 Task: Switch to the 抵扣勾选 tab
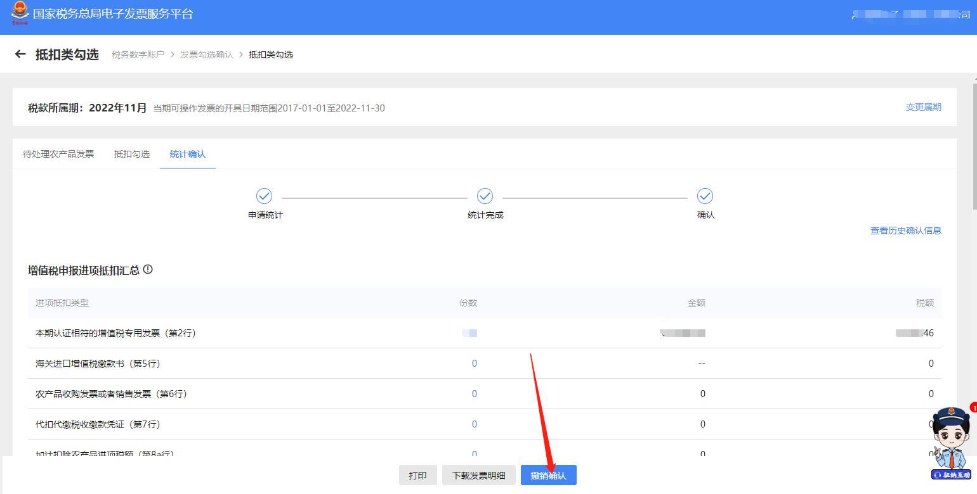[x=131, y=153]
